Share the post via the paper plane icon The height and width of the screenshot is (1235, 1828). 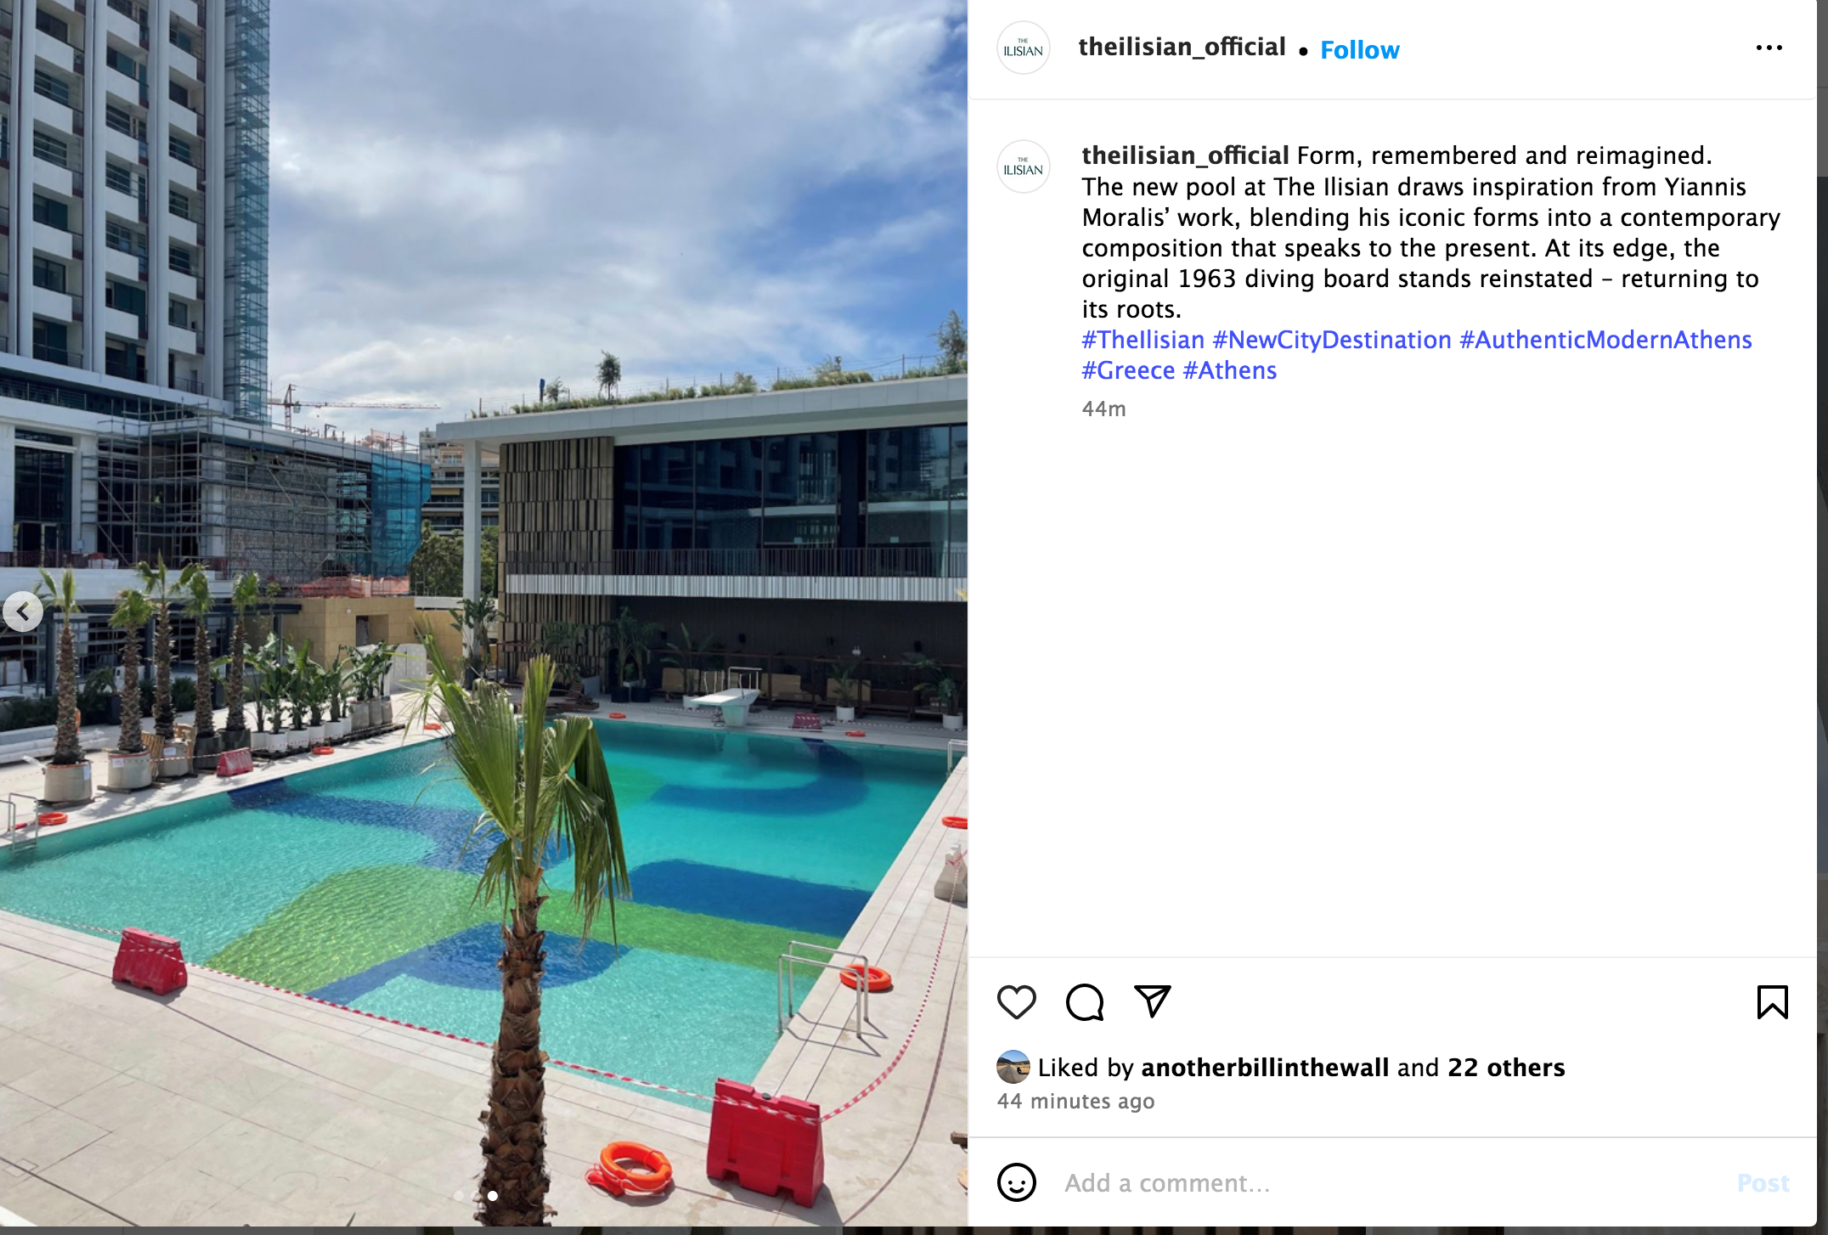click(x=1153, y=1001)
